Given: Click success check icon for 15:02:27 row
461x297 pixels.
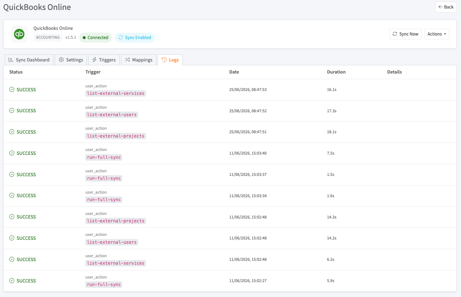Looking at the screenshot, I should coord(12,281).
